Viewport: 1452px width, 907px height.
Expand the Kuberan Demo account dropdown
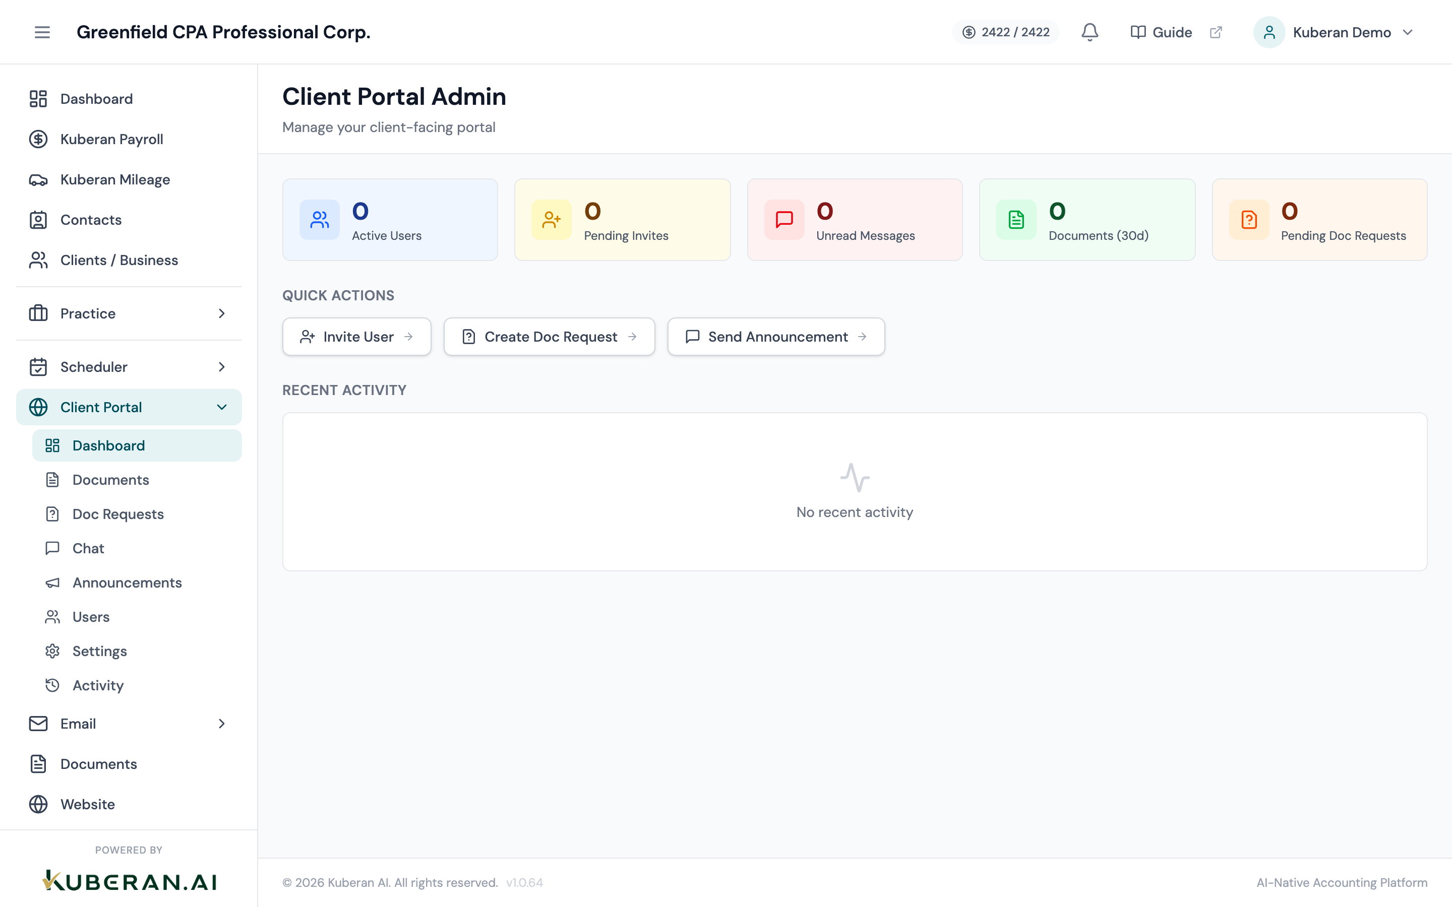(x=1408, y=32)
